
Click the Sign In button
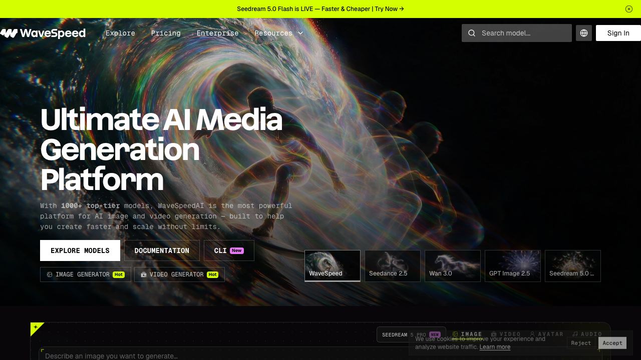[618, 33]
